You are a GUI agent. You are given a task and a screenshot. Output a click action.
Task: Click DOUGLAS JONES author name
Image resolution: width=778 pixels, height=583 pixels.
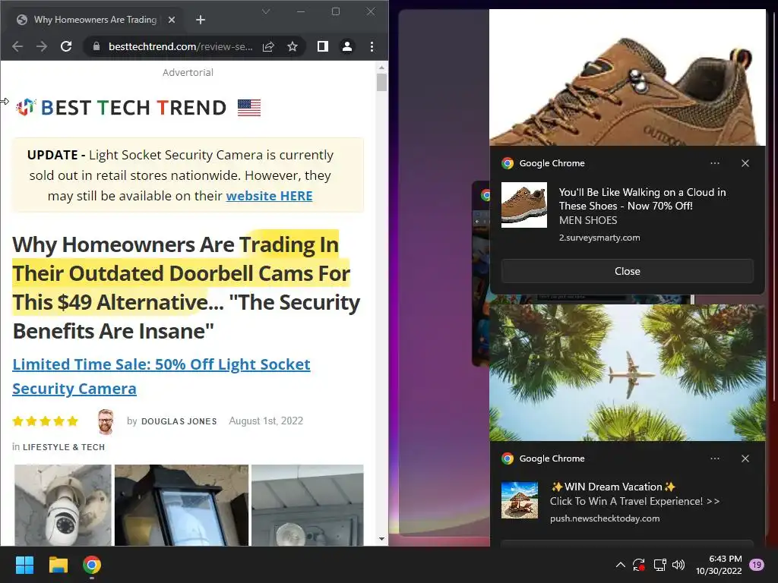pos(179,421)
